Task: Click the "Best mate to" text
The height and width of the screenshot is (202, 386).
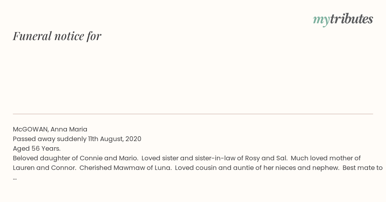Action: tap(363, 168)
